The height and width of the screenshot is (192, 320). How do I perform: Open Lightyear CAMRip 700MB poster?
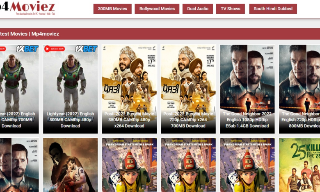tap(19, 89)
